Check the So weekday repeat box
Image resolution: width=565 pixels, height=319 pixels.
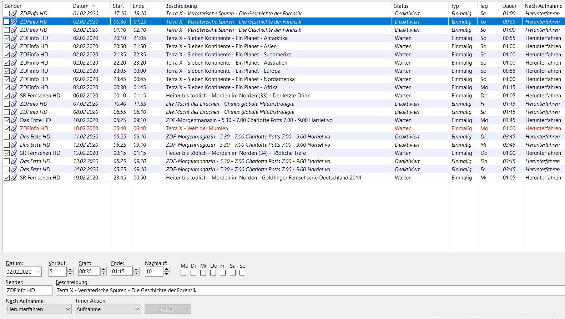click(242, 273)
